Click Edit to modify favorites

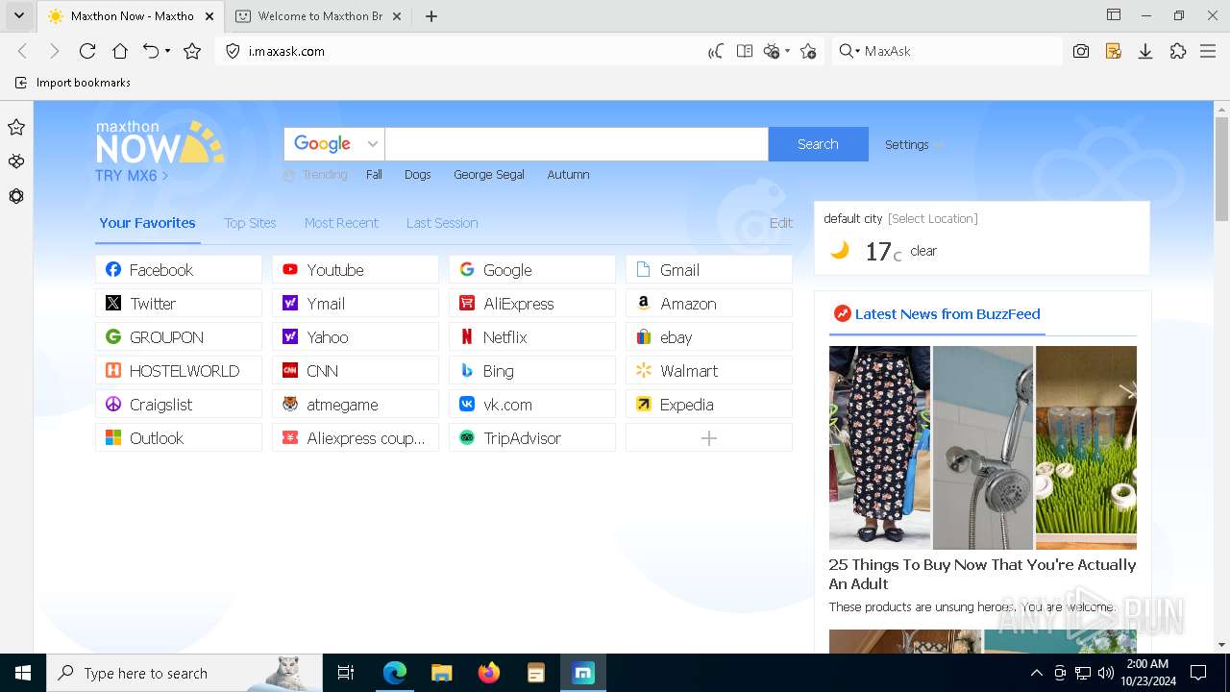781,223
